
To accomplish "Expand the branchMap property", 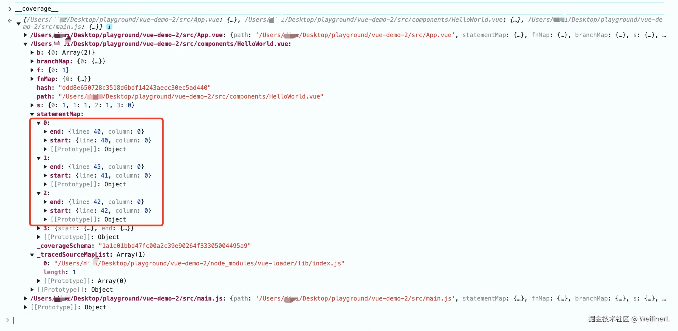I will pos(32,61).
